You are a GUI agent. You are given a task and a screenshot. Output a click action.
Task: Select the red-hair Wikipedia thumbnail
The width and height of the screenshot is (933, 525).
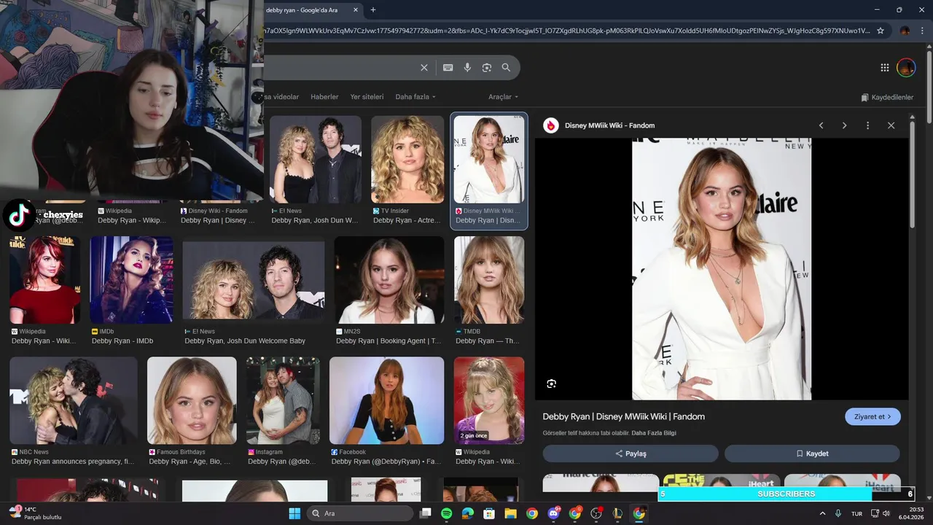(45, 280)
